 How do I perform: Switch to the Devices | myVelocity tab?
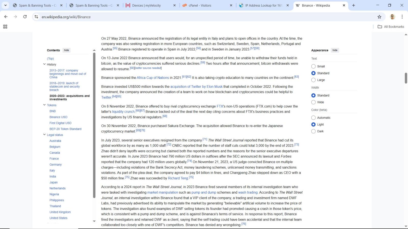point(146,5)
